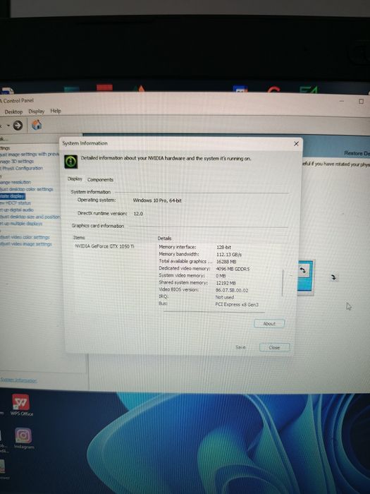Click the Details list vertical scrollbar

point(283,282)
